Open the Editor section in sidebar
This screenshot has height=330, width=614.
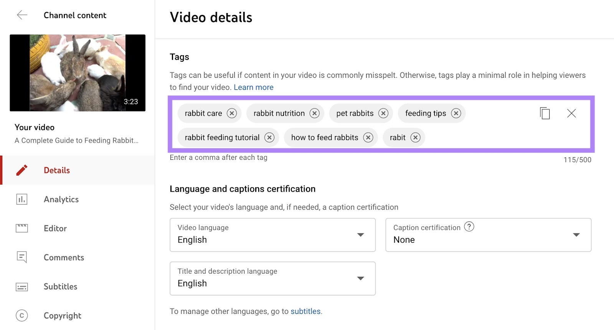coord(55,228)
